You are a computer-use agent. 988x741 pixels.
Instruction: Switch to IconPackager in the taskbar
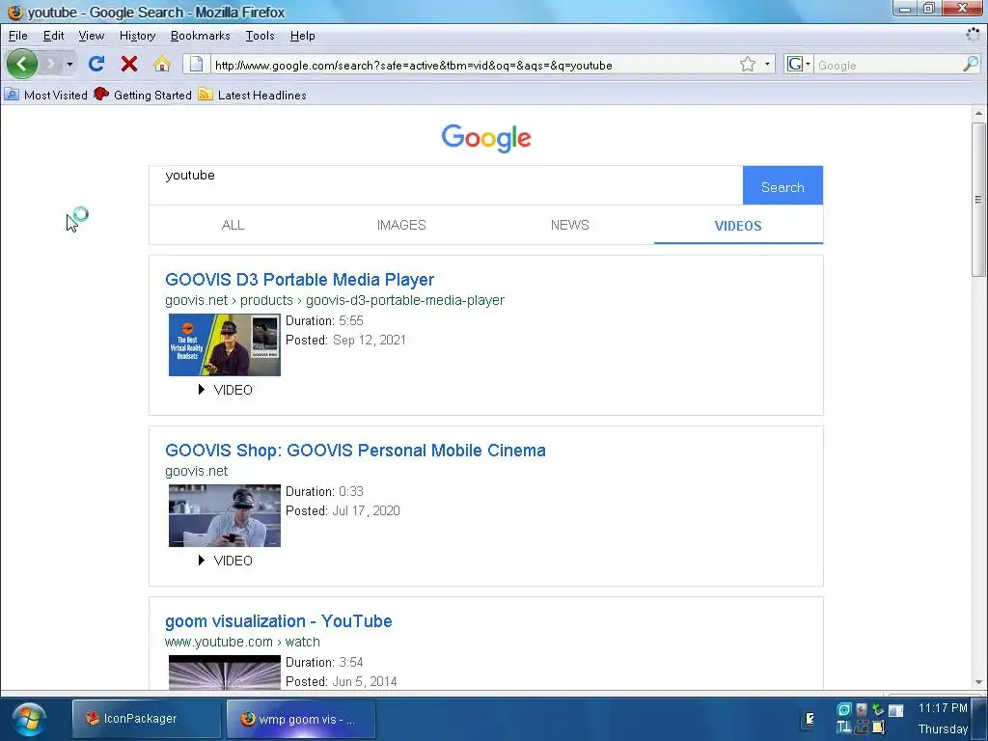pos(147,719)
